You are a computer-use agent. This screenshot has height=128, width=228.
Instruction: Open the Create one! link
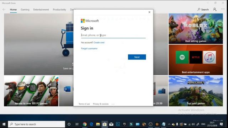[99, 43]
